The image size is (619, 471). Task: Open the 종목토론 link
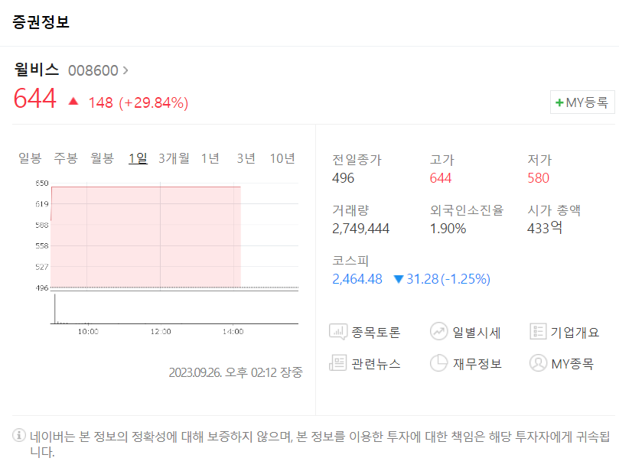[376, 332]
